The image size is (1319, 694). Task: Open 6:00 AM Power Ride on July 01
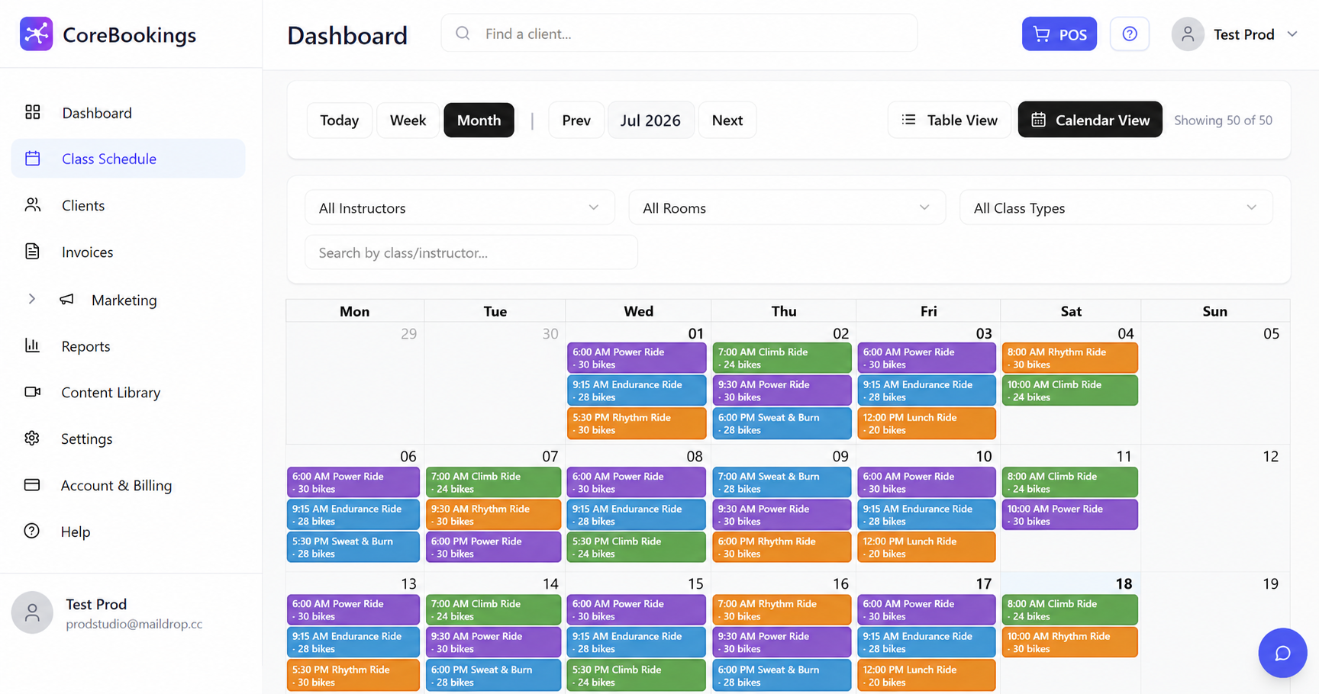637,358
